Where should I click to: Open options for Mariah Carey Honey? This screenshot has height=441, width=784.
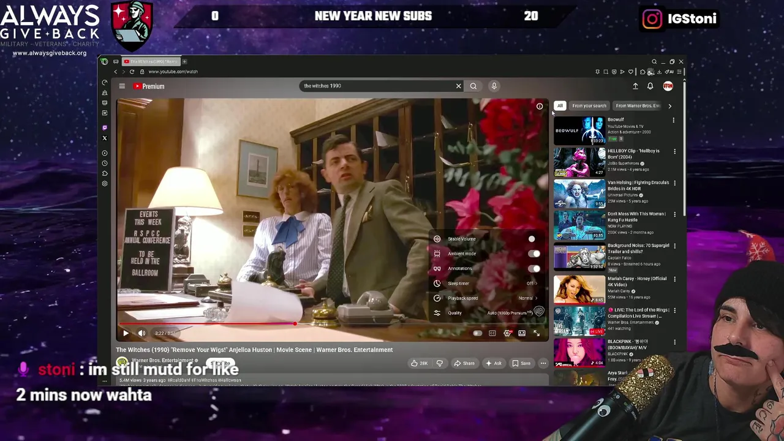[674, 279]
